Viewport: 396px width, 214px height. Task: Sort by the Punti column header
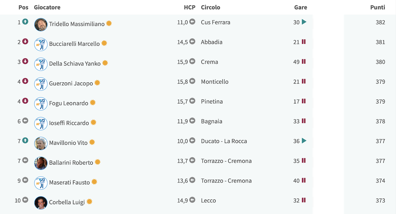click(x=378, y=7)
